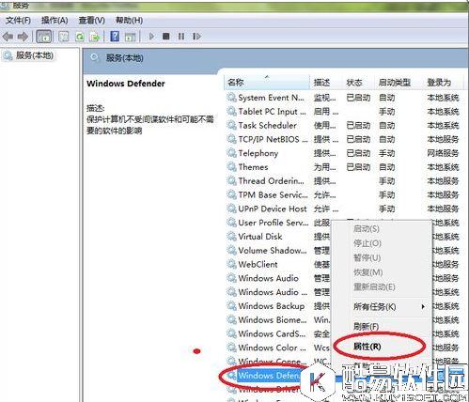Image resolution: width=469 pixels, height=402 pixels.
Task: Click the 已启动 status of Themes
Action: pyautogui.click(x=358, y=167)
